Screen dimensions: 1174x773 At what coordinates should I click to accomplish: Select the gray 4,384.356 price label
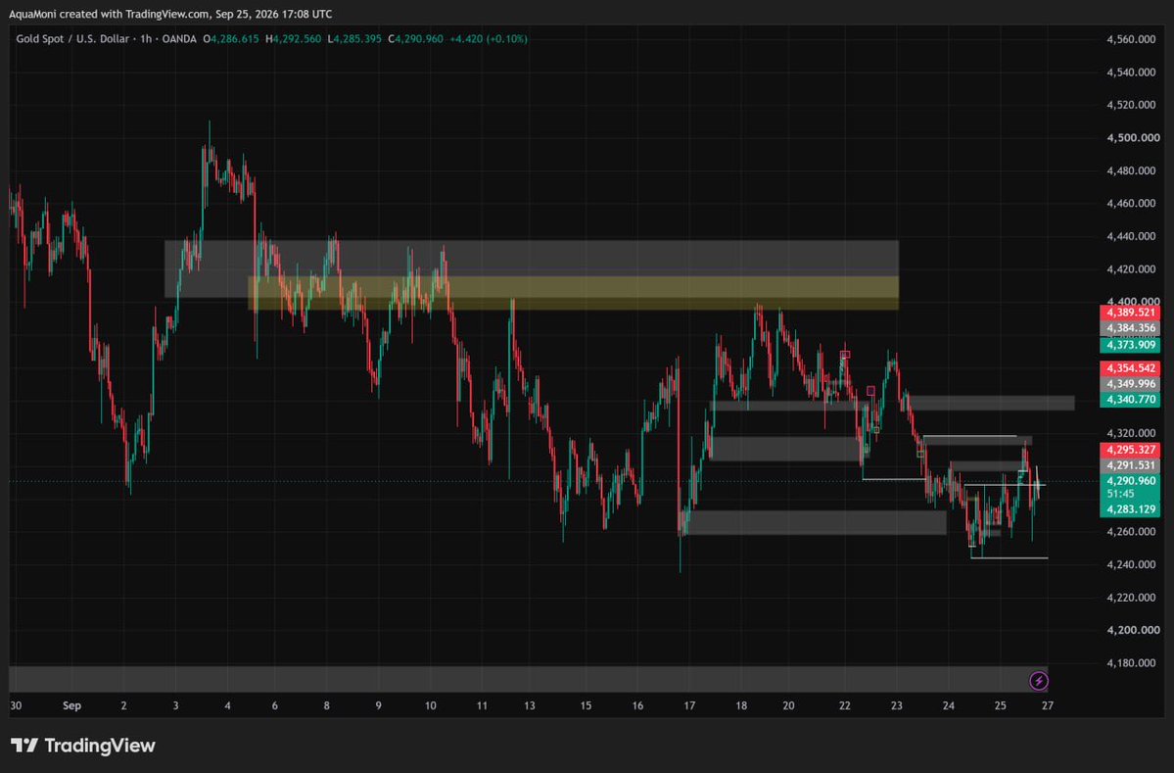(x=1130, y=328)
